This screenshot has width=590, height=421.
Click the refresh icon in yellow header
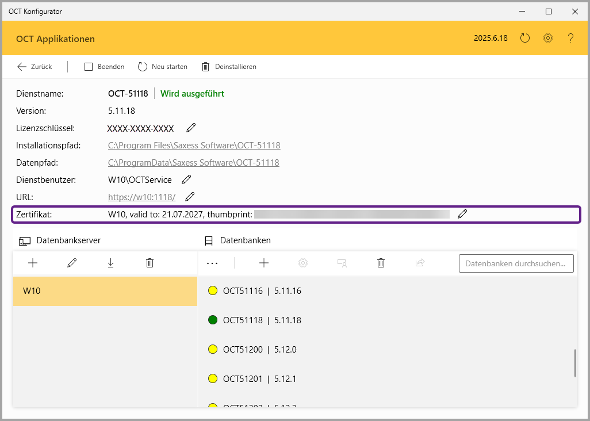(x=524, y=39)
